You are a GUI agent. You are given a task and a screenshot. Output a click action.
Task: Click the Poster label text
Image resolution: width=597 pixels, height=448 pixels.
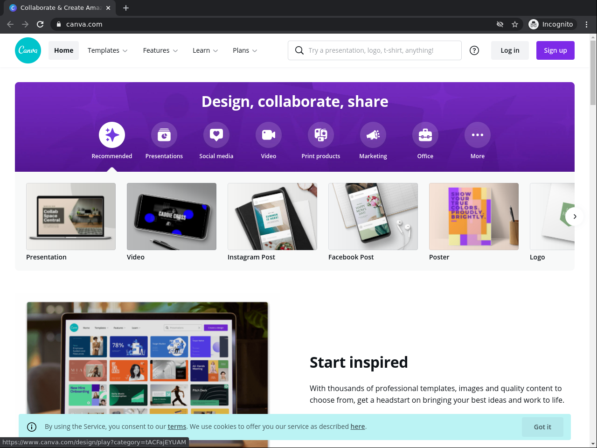[x=439, y=257]
